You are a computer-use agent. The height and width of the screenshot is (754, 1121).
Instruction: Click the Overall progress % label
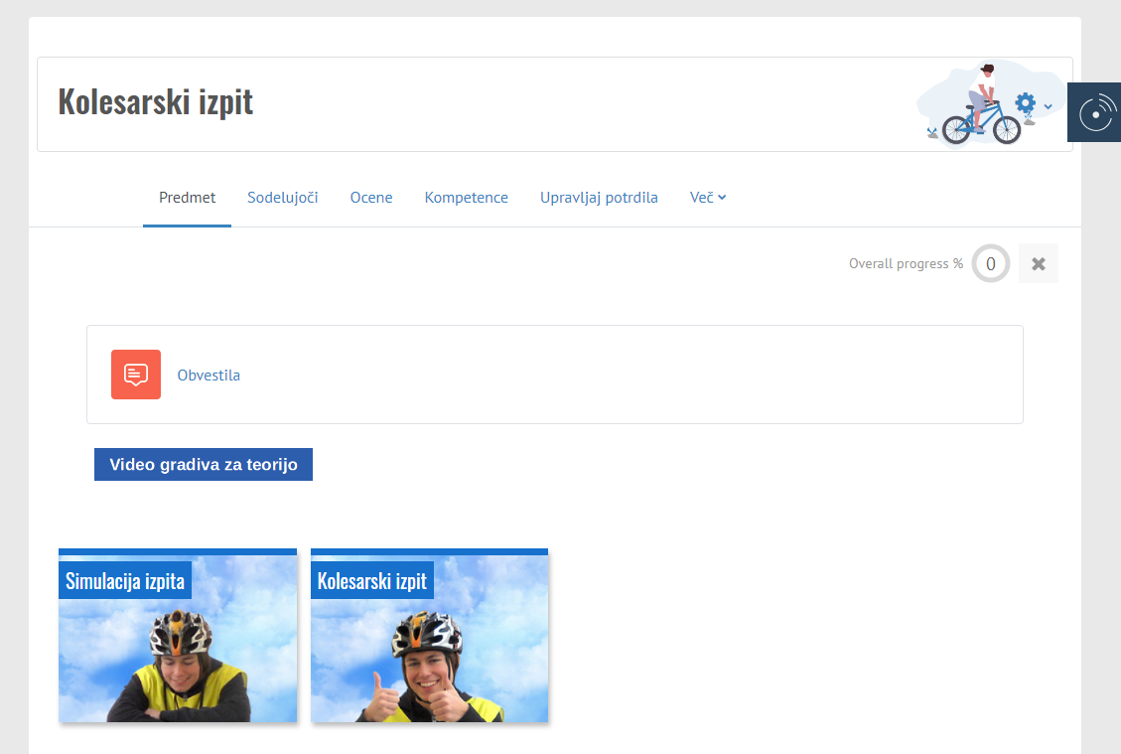906,264
